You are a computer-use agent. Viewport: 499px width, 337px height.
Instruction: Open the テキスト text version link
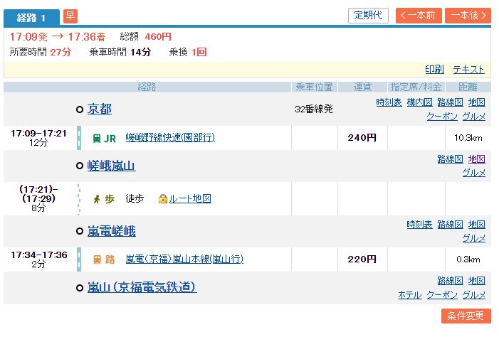pyautogui.click(x=468, y=69)
